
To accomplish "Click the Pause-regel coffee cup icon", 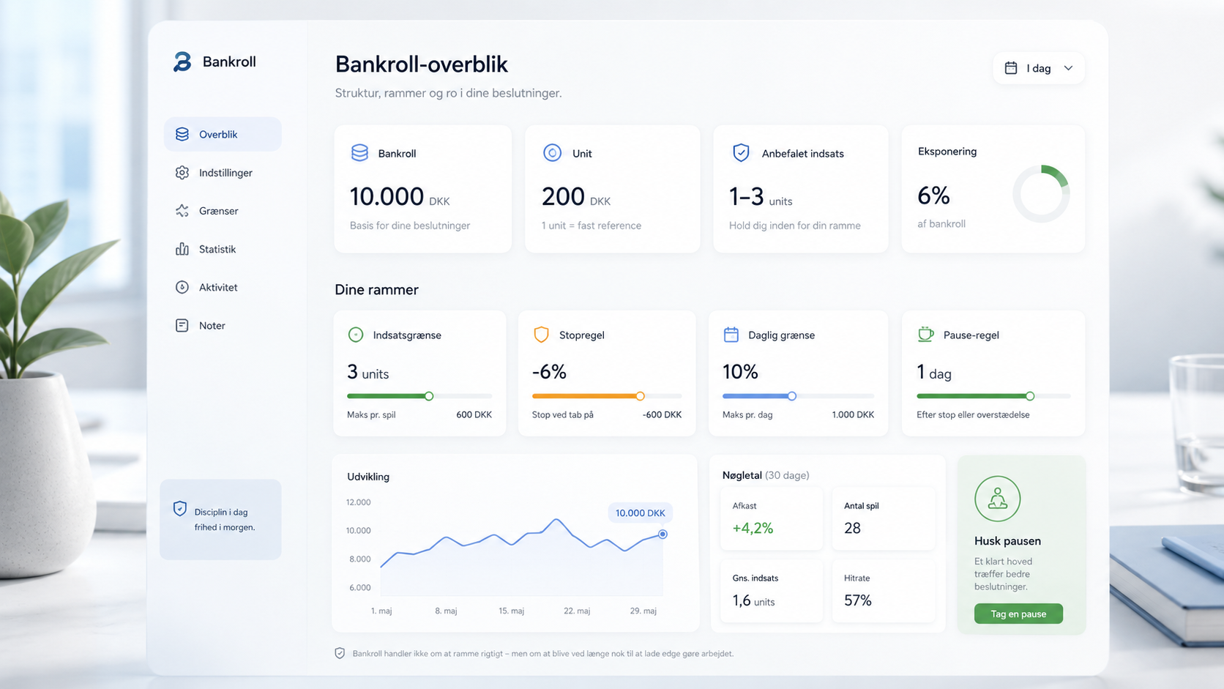I will point(925,334).
